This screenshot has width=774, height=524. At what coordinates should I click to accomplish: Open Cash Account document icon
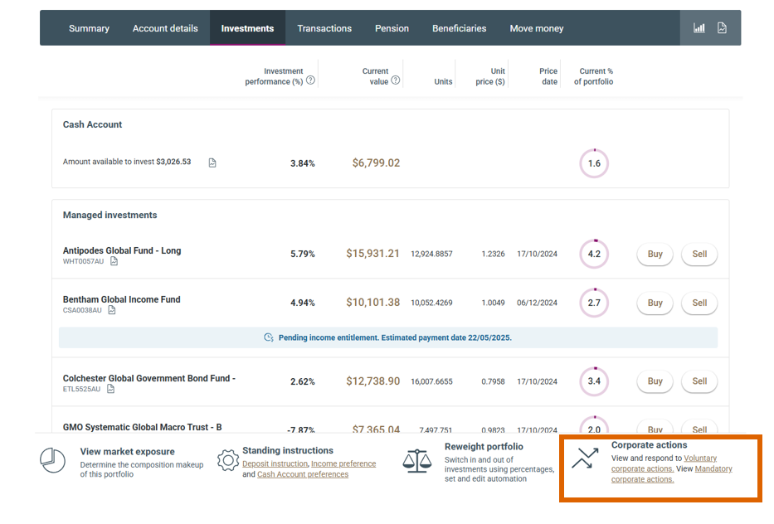[x=212, y=163]
